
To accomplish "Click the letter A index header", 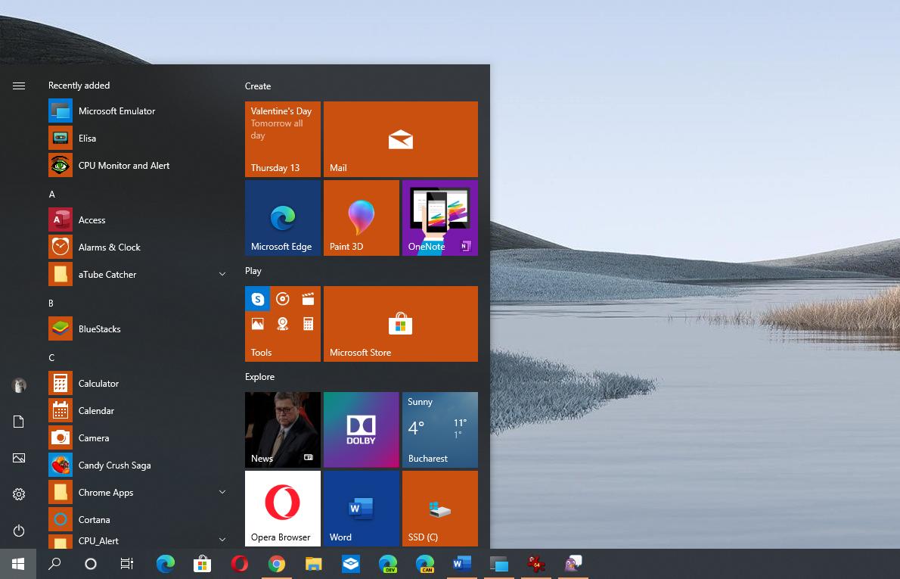I will click(51, 195).
